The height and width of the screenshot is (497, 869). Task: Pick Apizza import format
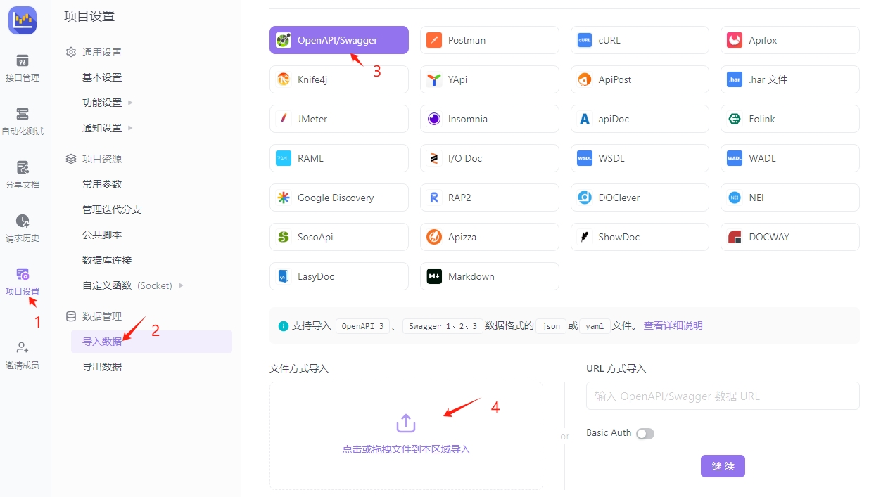tap(490, 237)
